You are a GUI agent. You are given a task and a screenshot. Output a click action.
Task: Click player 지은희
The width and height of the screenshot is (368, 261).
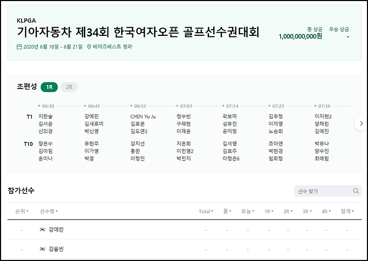[x=183, y=143]
